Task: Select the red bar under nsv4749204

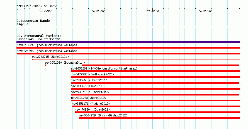Action: 157,112
